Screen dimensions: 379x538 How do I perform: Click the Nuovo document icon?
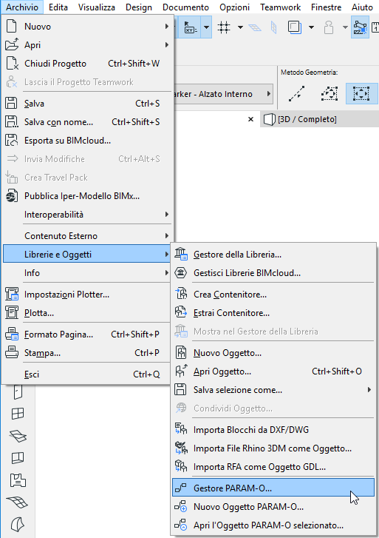point(12,27)
